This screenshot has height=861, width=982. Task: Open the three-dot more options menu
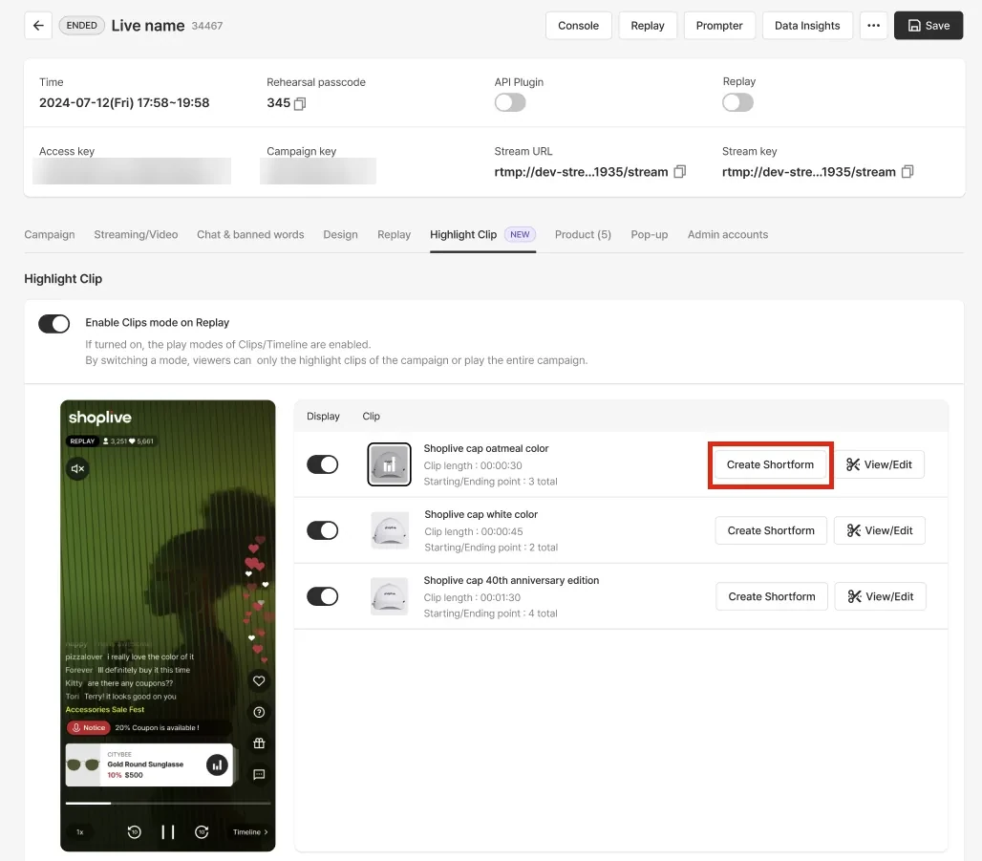pos(874,26)
